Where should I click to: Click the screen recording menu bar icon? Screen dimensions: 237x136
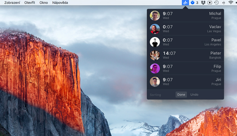point(210,3)
